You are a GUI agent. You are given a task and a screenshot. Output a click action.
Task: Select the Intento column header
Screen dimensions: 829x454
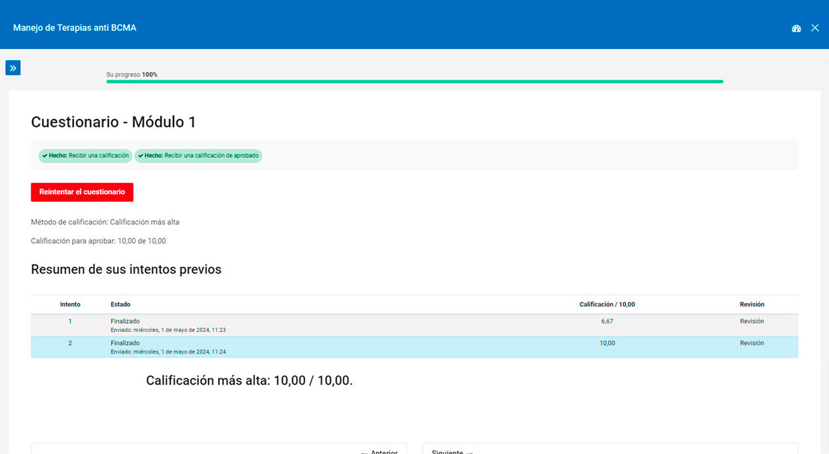(70, 304)
